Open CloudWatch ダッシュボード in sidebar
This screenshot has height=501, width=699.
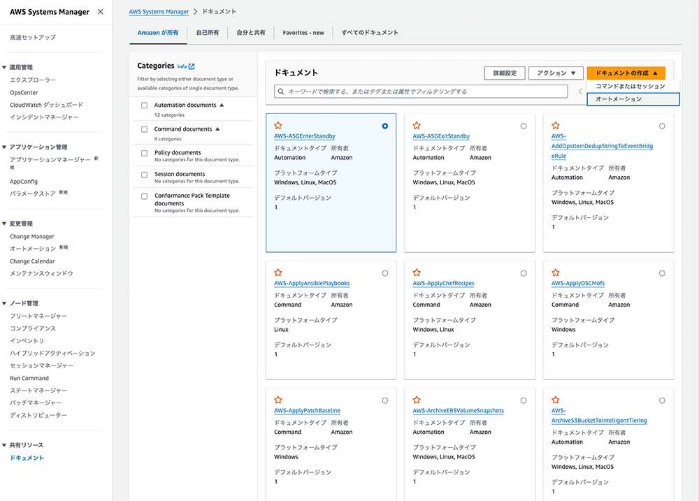coord(46,106)
